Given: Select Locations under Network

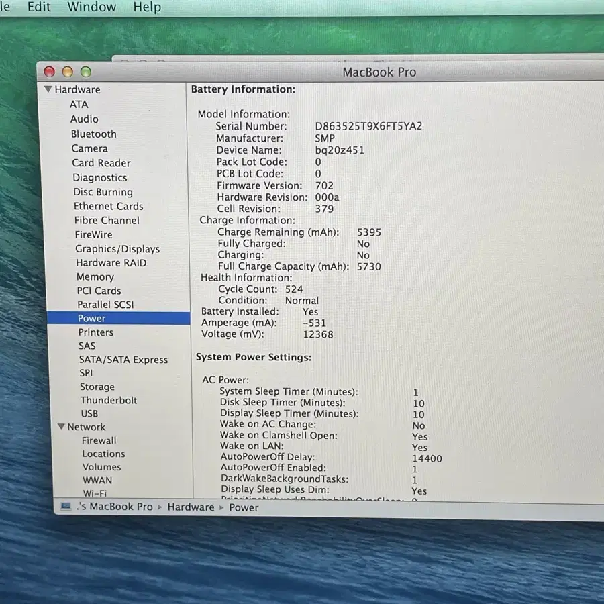Looking at the screenshot, I should pyautogui.click(x=103, y=454).
